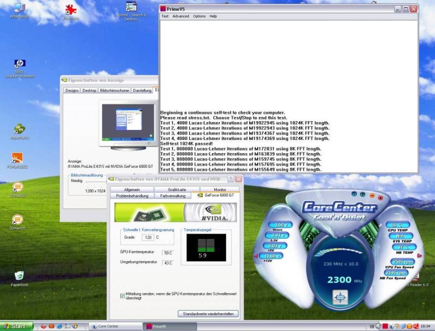435x331 pixels.
Task: Switch to Core Center taskbar button
Action: click(116, 326)
